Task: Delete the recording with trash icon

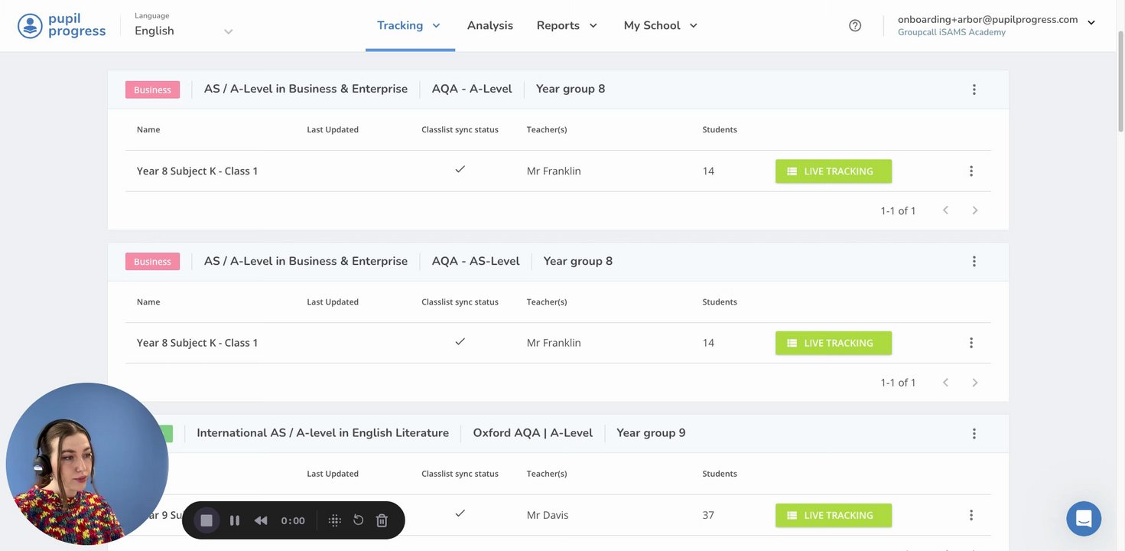Action: [382, 520]
